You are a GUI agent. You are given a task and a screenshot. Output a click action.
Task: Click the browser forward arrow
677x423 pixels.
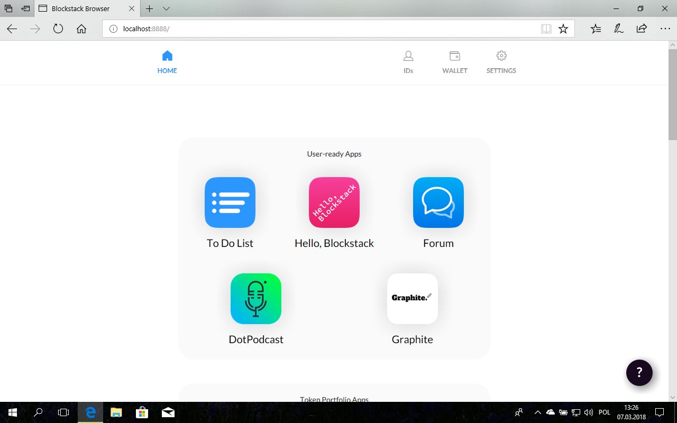(x=35, y=29)
